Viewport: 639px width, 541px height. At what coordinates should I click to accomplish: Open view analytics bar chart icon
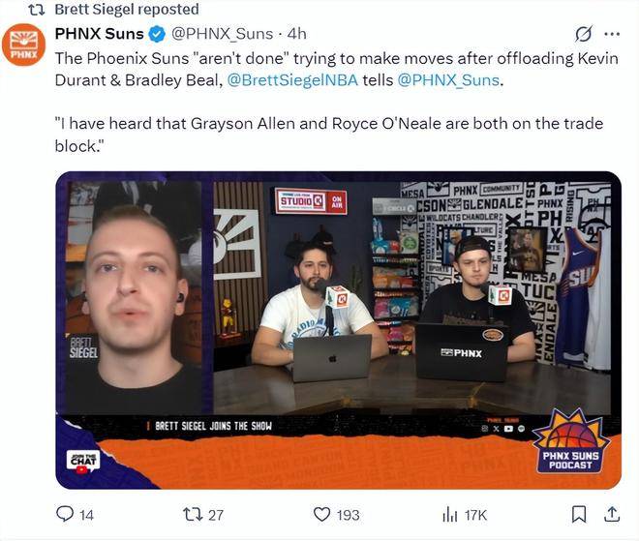pyautogui.click(x=450, y=515)
